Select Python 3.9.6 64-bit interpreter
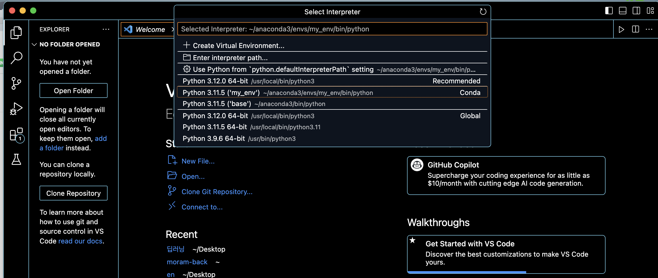Viewport: 658px width, 278px height. pyautogui.click(x=332, y=138)
